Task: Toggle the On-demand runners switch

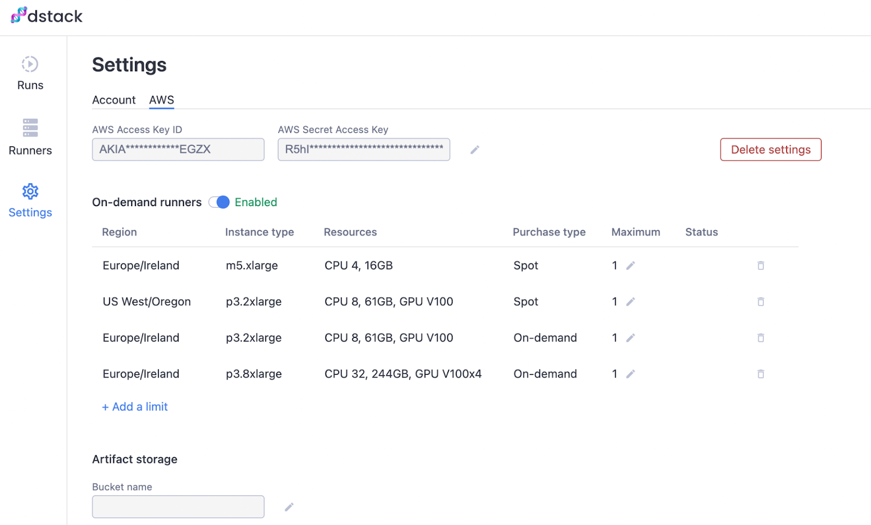Action: [x=219, y=202]
